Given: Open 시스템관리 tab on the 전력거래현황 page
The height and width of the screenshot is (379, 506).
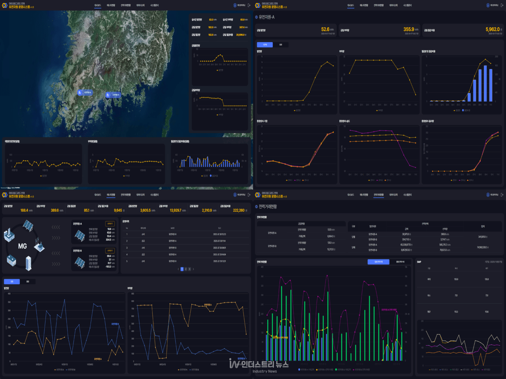Looking at the screenshot, I should pyautogui.click(x=407, y=195).
